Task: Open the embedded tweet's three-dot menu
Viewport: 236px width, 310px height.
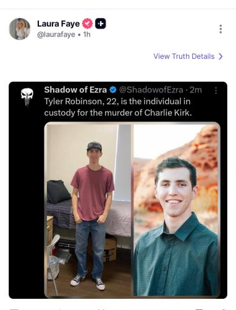Action: pyautogui.click(x=216, y=91)
